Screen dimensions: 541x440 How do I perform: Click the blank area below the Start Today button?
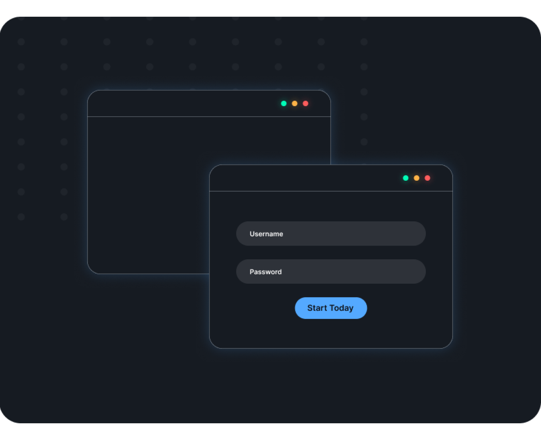click(x=331, y=334)
